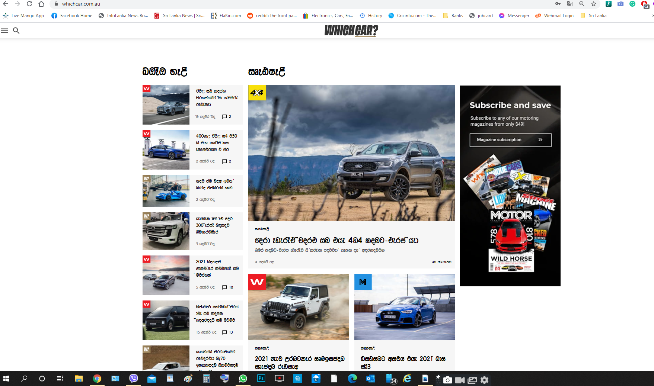Open the white Jeep Wrangler article image
Screen dimensions: 654x386
pos(299,307)
